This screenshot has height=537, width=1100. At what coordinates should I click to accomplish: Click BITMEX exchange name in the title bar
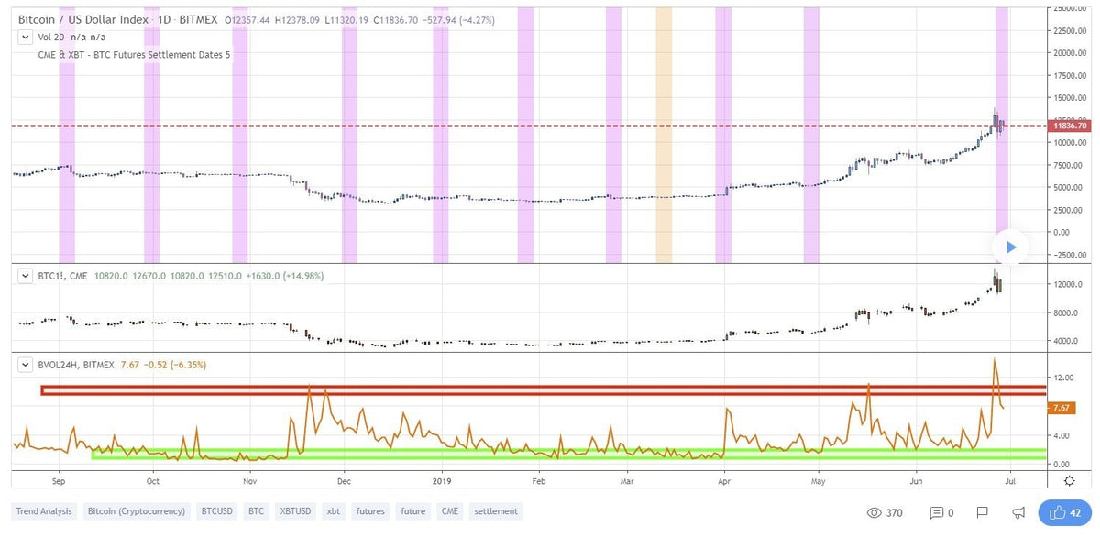pyautogui.click(x=201, y=18)
